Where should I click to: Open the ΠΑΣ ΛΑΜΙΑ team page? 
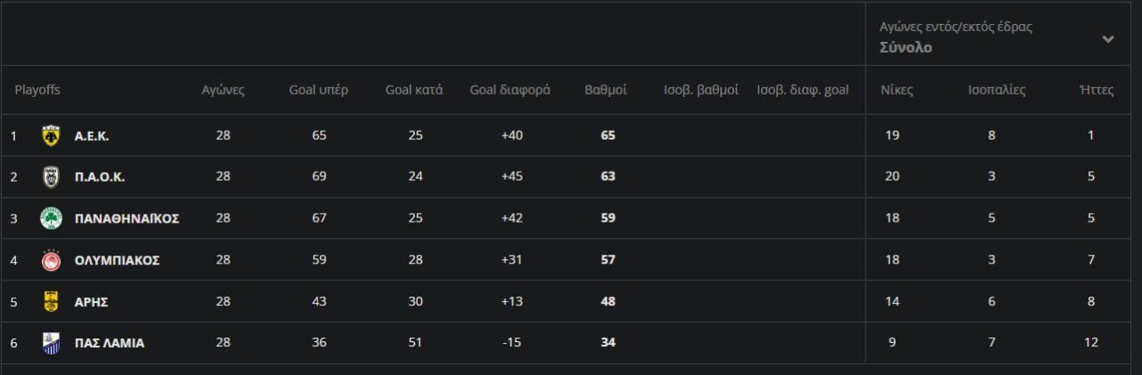click(109, 343)
